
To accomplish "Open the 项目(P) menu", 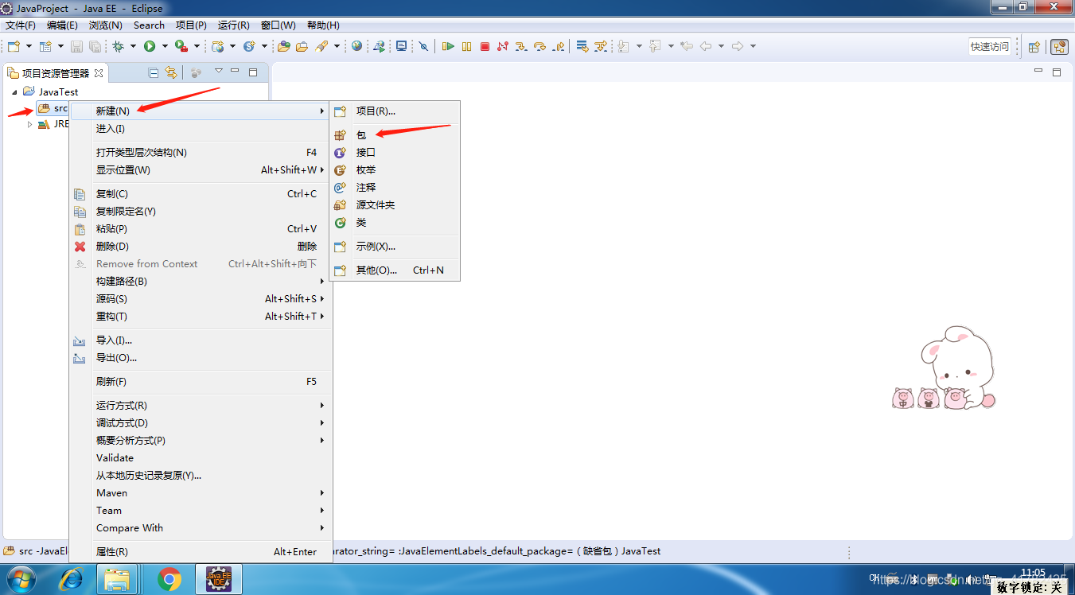I will click(x=191, y=25).
